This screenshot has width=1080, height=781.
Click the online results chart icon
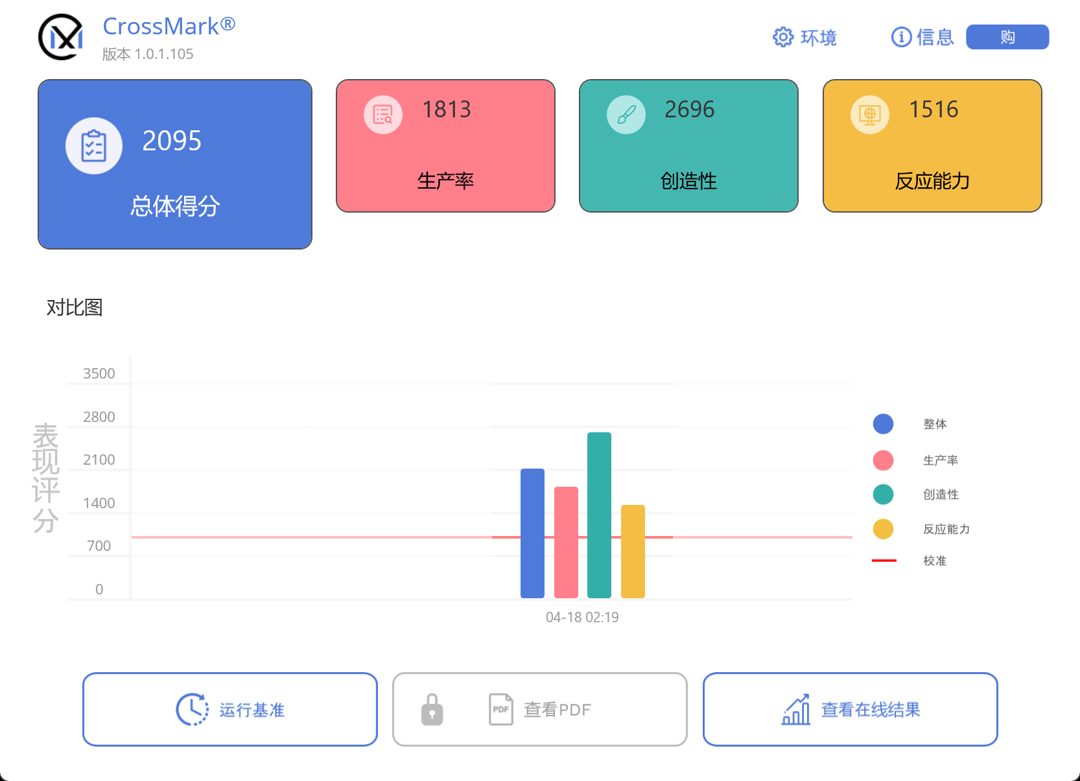(796, 710)
